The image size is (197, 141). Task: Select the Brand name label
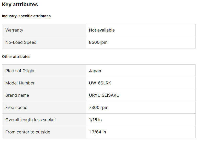[x=17, y=95]
